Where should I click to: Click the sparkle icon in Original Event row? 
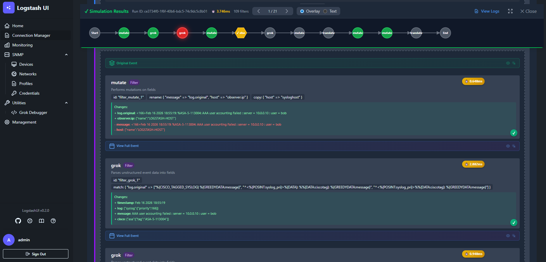[x=514, y=63]
